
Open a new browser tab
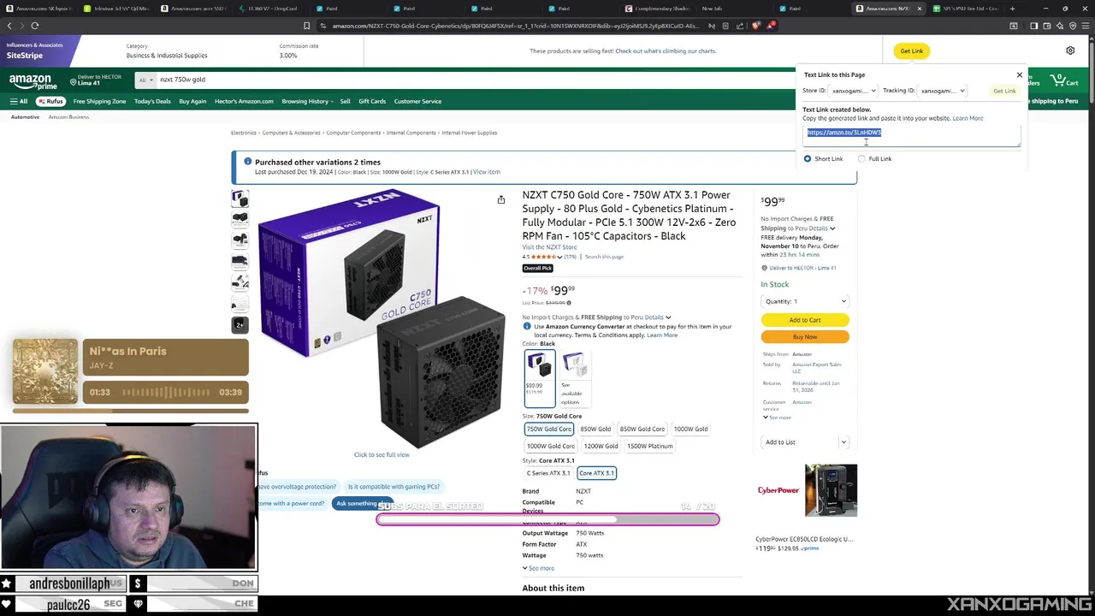click(x=1012, y=9)
